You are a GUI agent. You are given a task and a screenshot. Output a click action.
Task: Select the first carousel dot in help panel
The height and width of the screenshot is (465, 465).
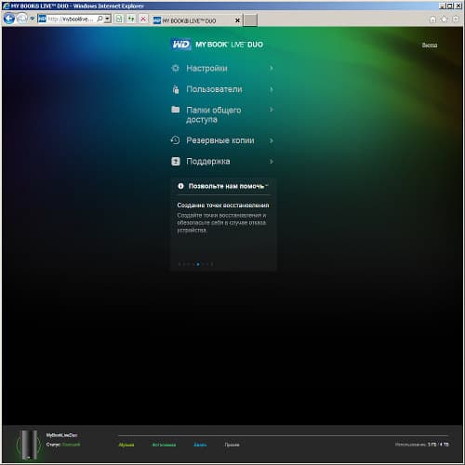pyautogui.click(x=179, y=264)
